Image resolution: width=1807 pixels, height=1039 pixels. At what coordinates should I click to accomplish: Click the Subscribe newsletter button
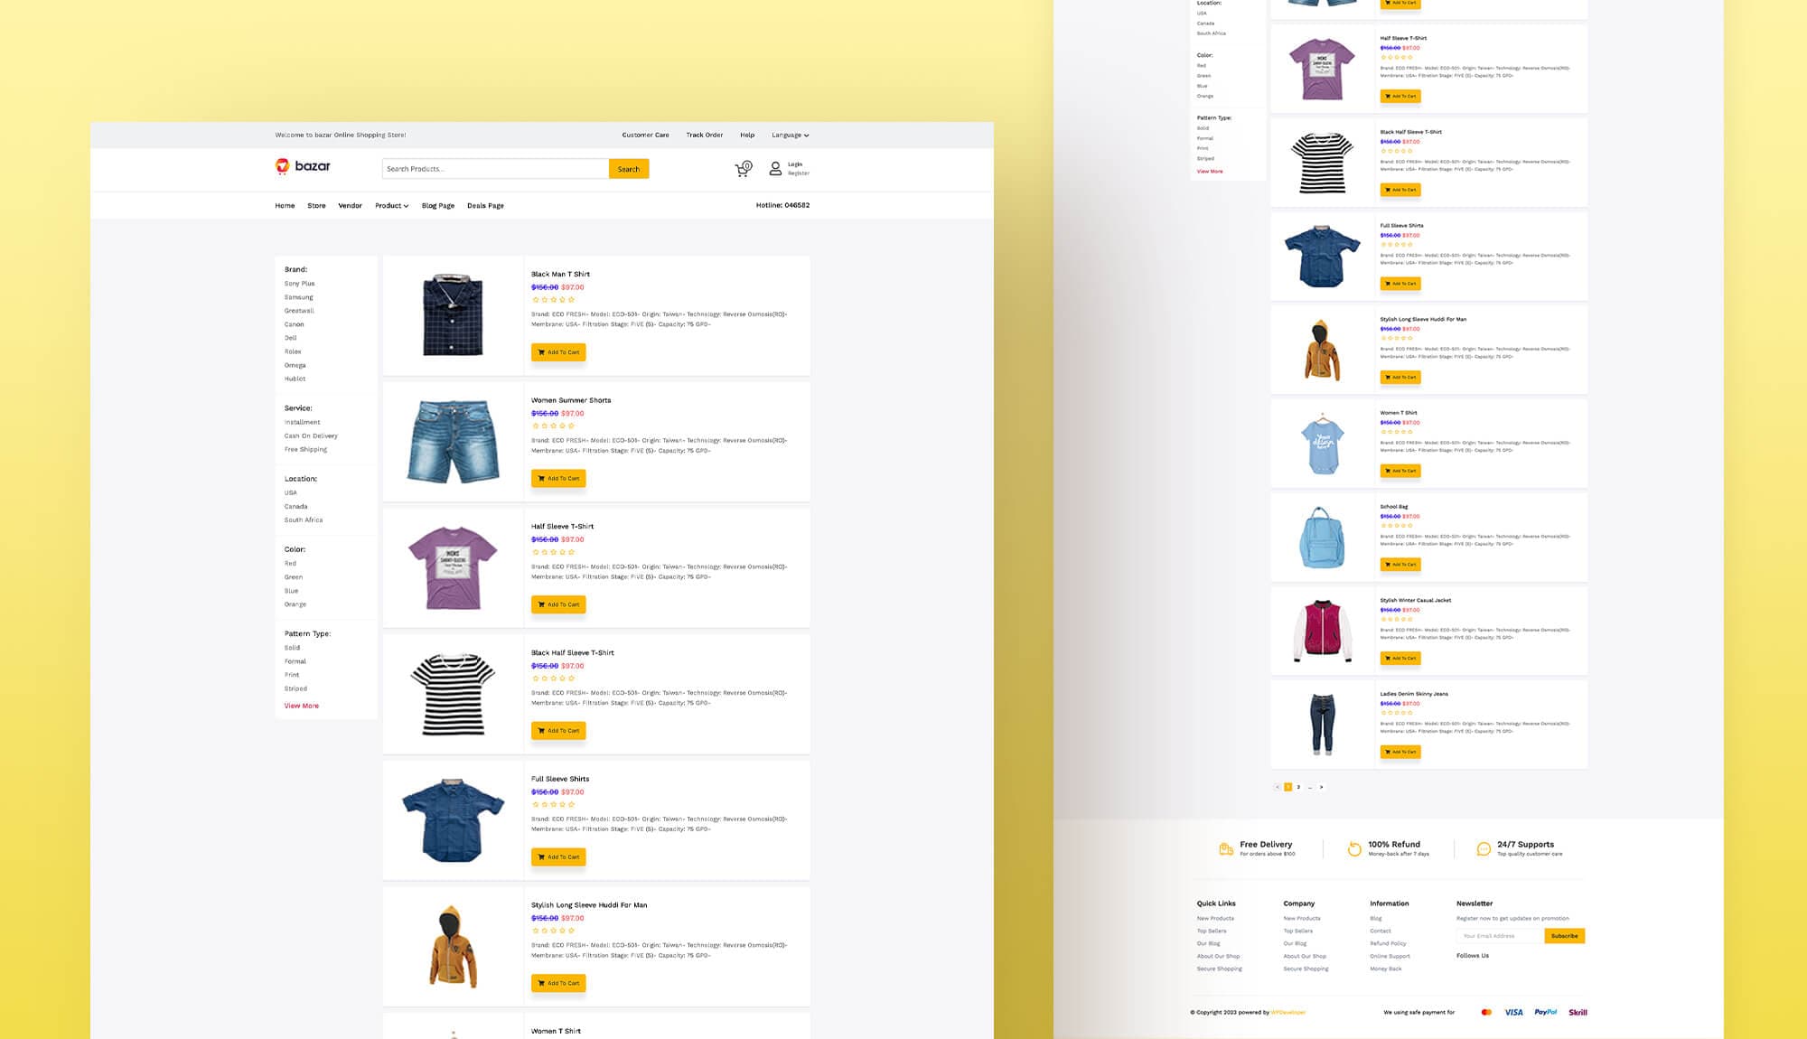click(1565, 936)
